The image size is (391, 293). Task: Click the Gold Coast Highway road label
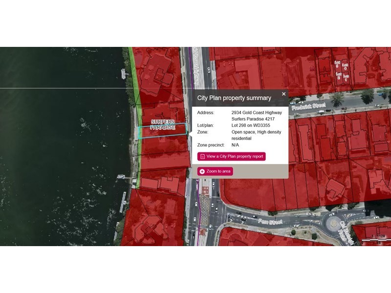(x=196, y=66)
